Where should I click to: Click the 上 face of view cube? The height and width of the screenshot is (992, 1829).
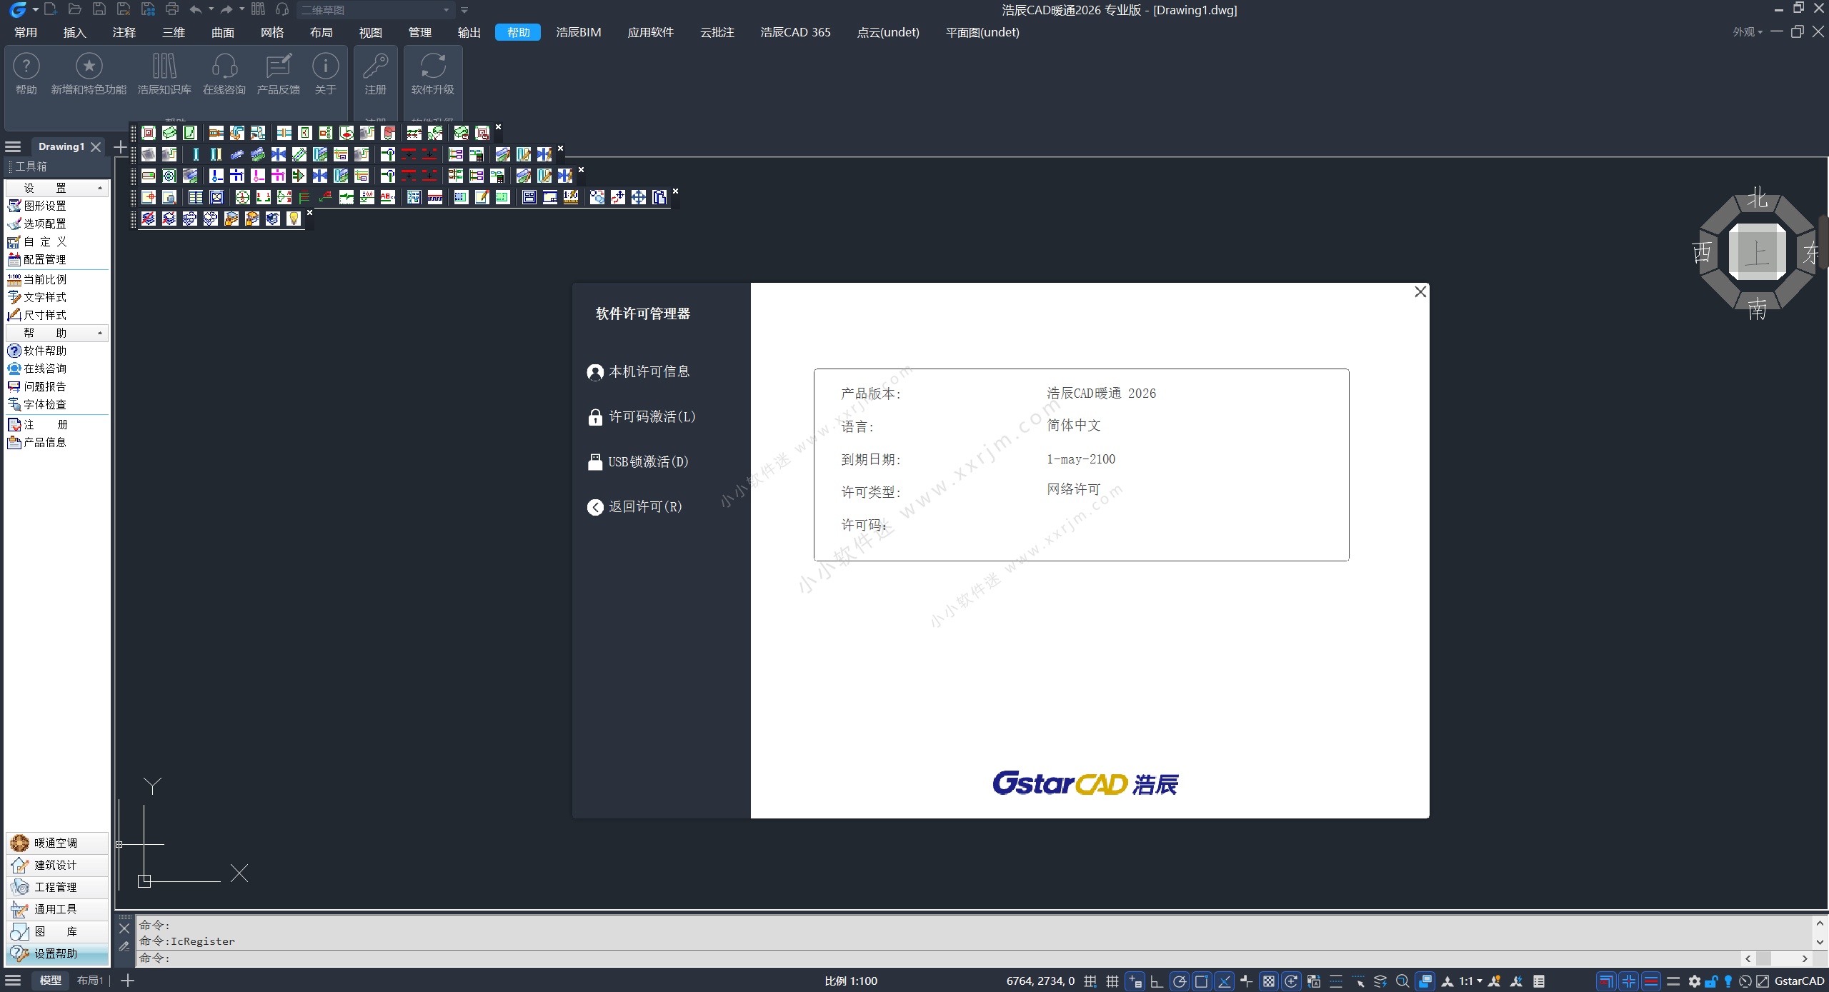[1757, 252]
